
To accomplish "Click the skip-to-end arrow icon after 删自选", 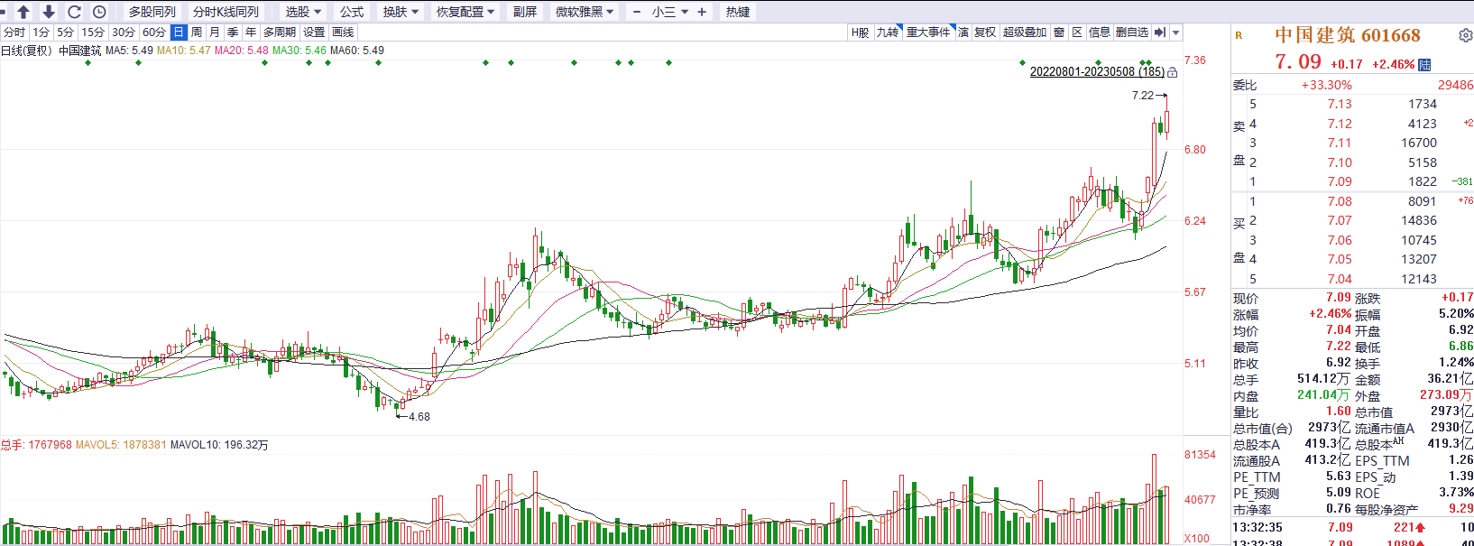I will [1160, 32].
